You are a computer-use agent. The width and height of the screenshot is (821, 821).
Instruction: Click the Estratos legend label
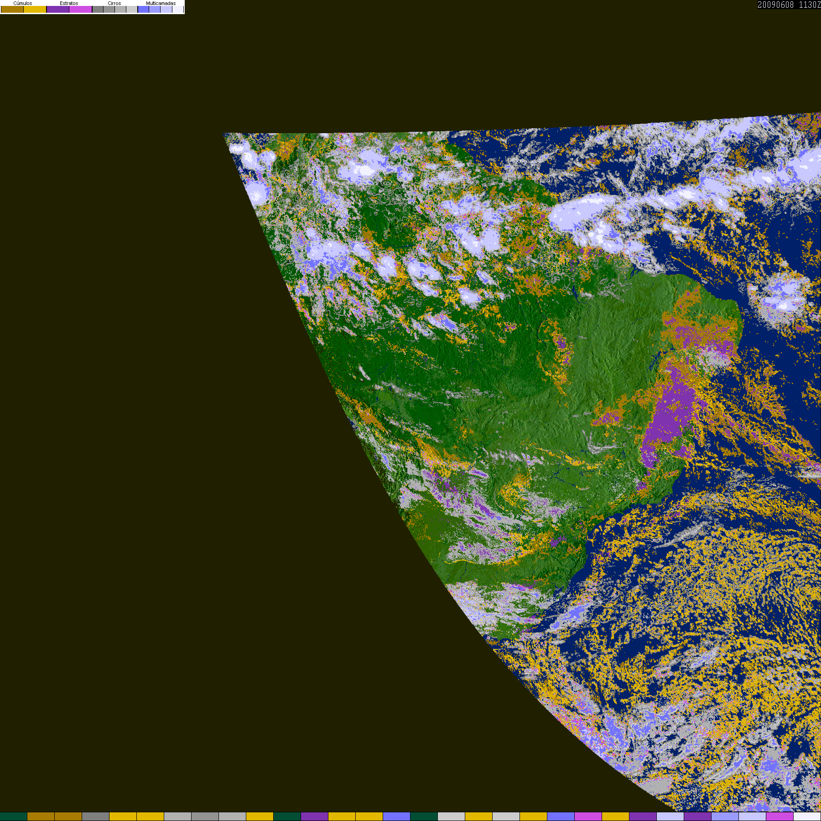(x=69, y=3)
